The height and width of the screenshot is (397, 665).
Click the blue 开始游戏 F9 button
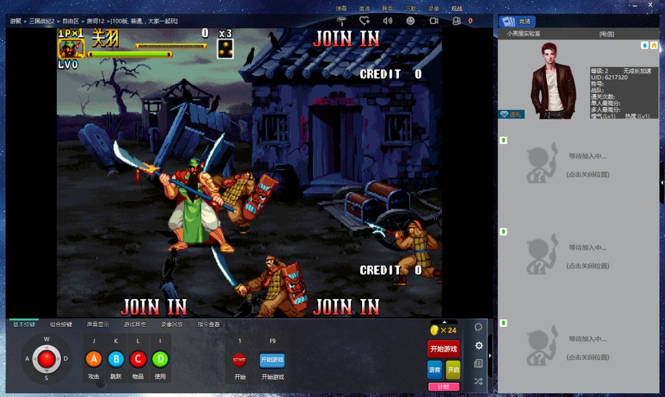(x=272, y=359)
